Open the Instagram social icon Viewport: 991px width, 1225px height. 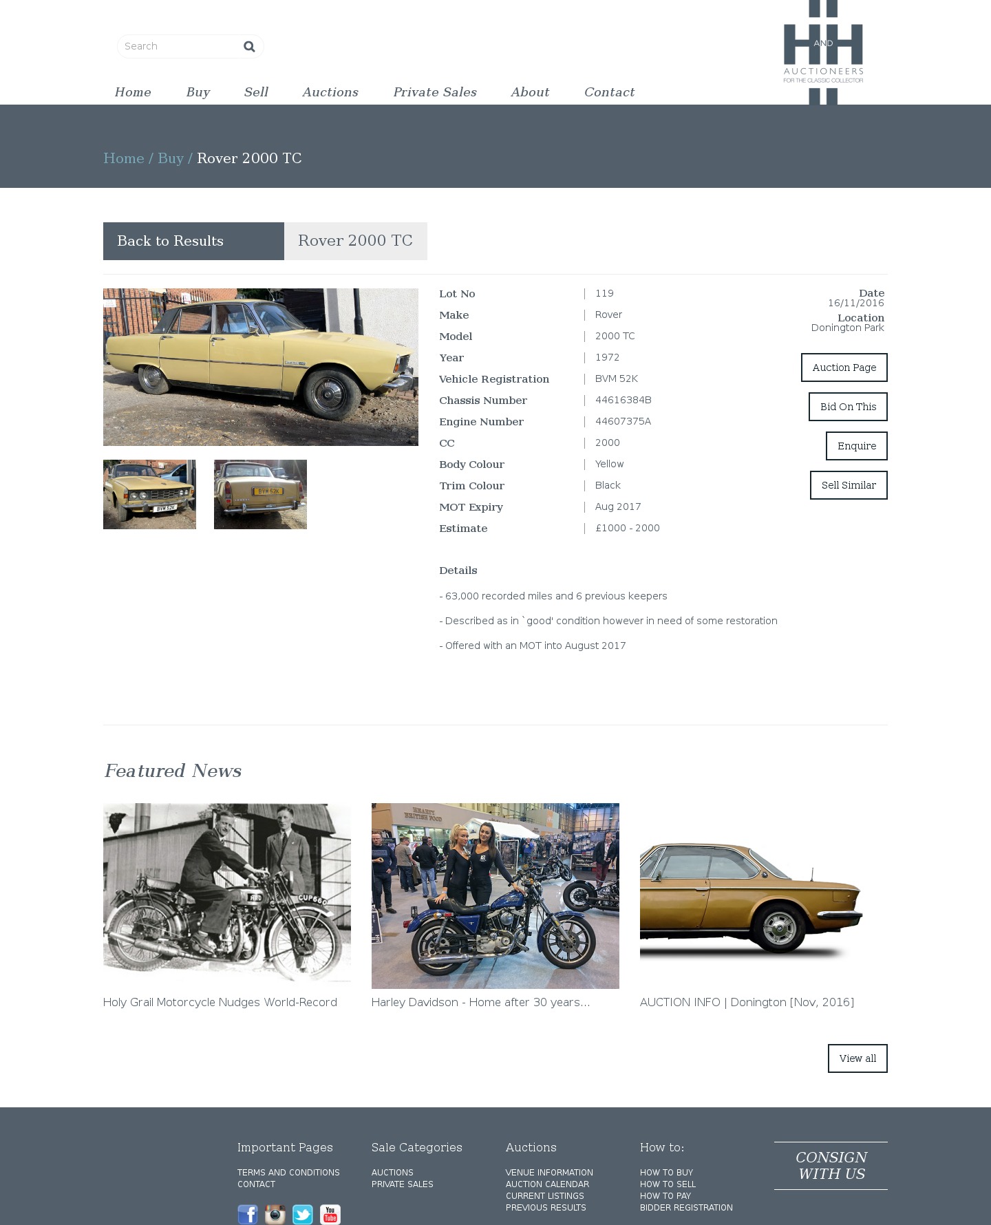tap(275, 1215)
